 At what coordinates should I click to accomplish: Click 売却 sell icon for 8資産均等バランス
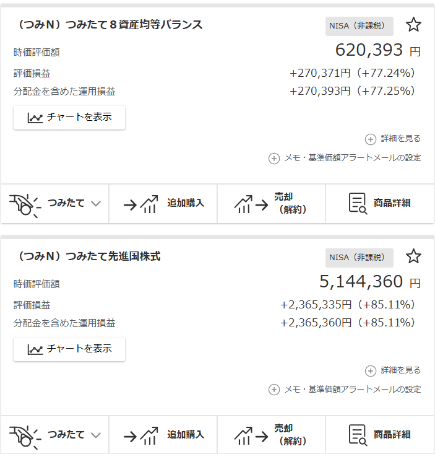[x=251, y=203]
